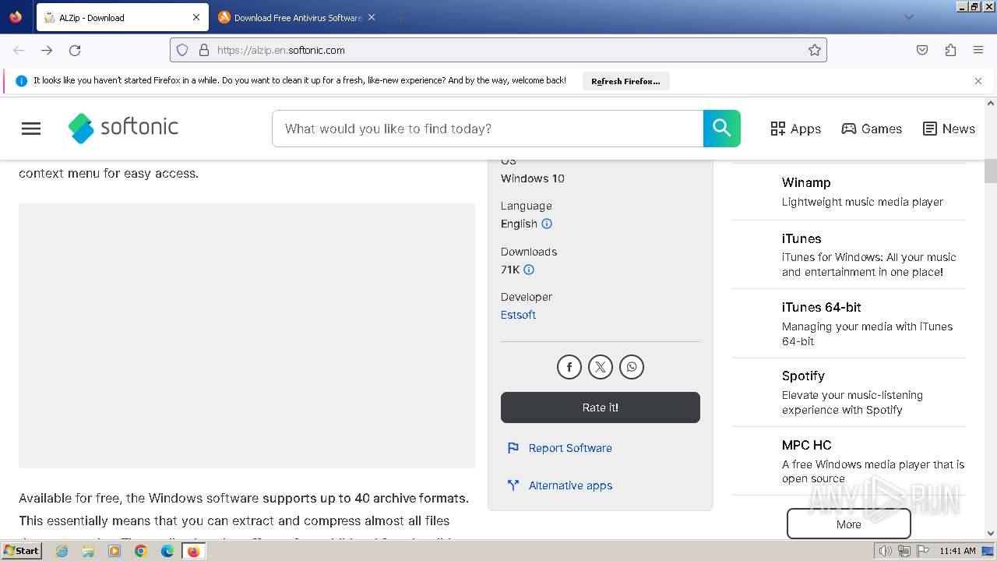Click the Windows 10 OS value
997x561 pixels.
[x=533, y=178]
